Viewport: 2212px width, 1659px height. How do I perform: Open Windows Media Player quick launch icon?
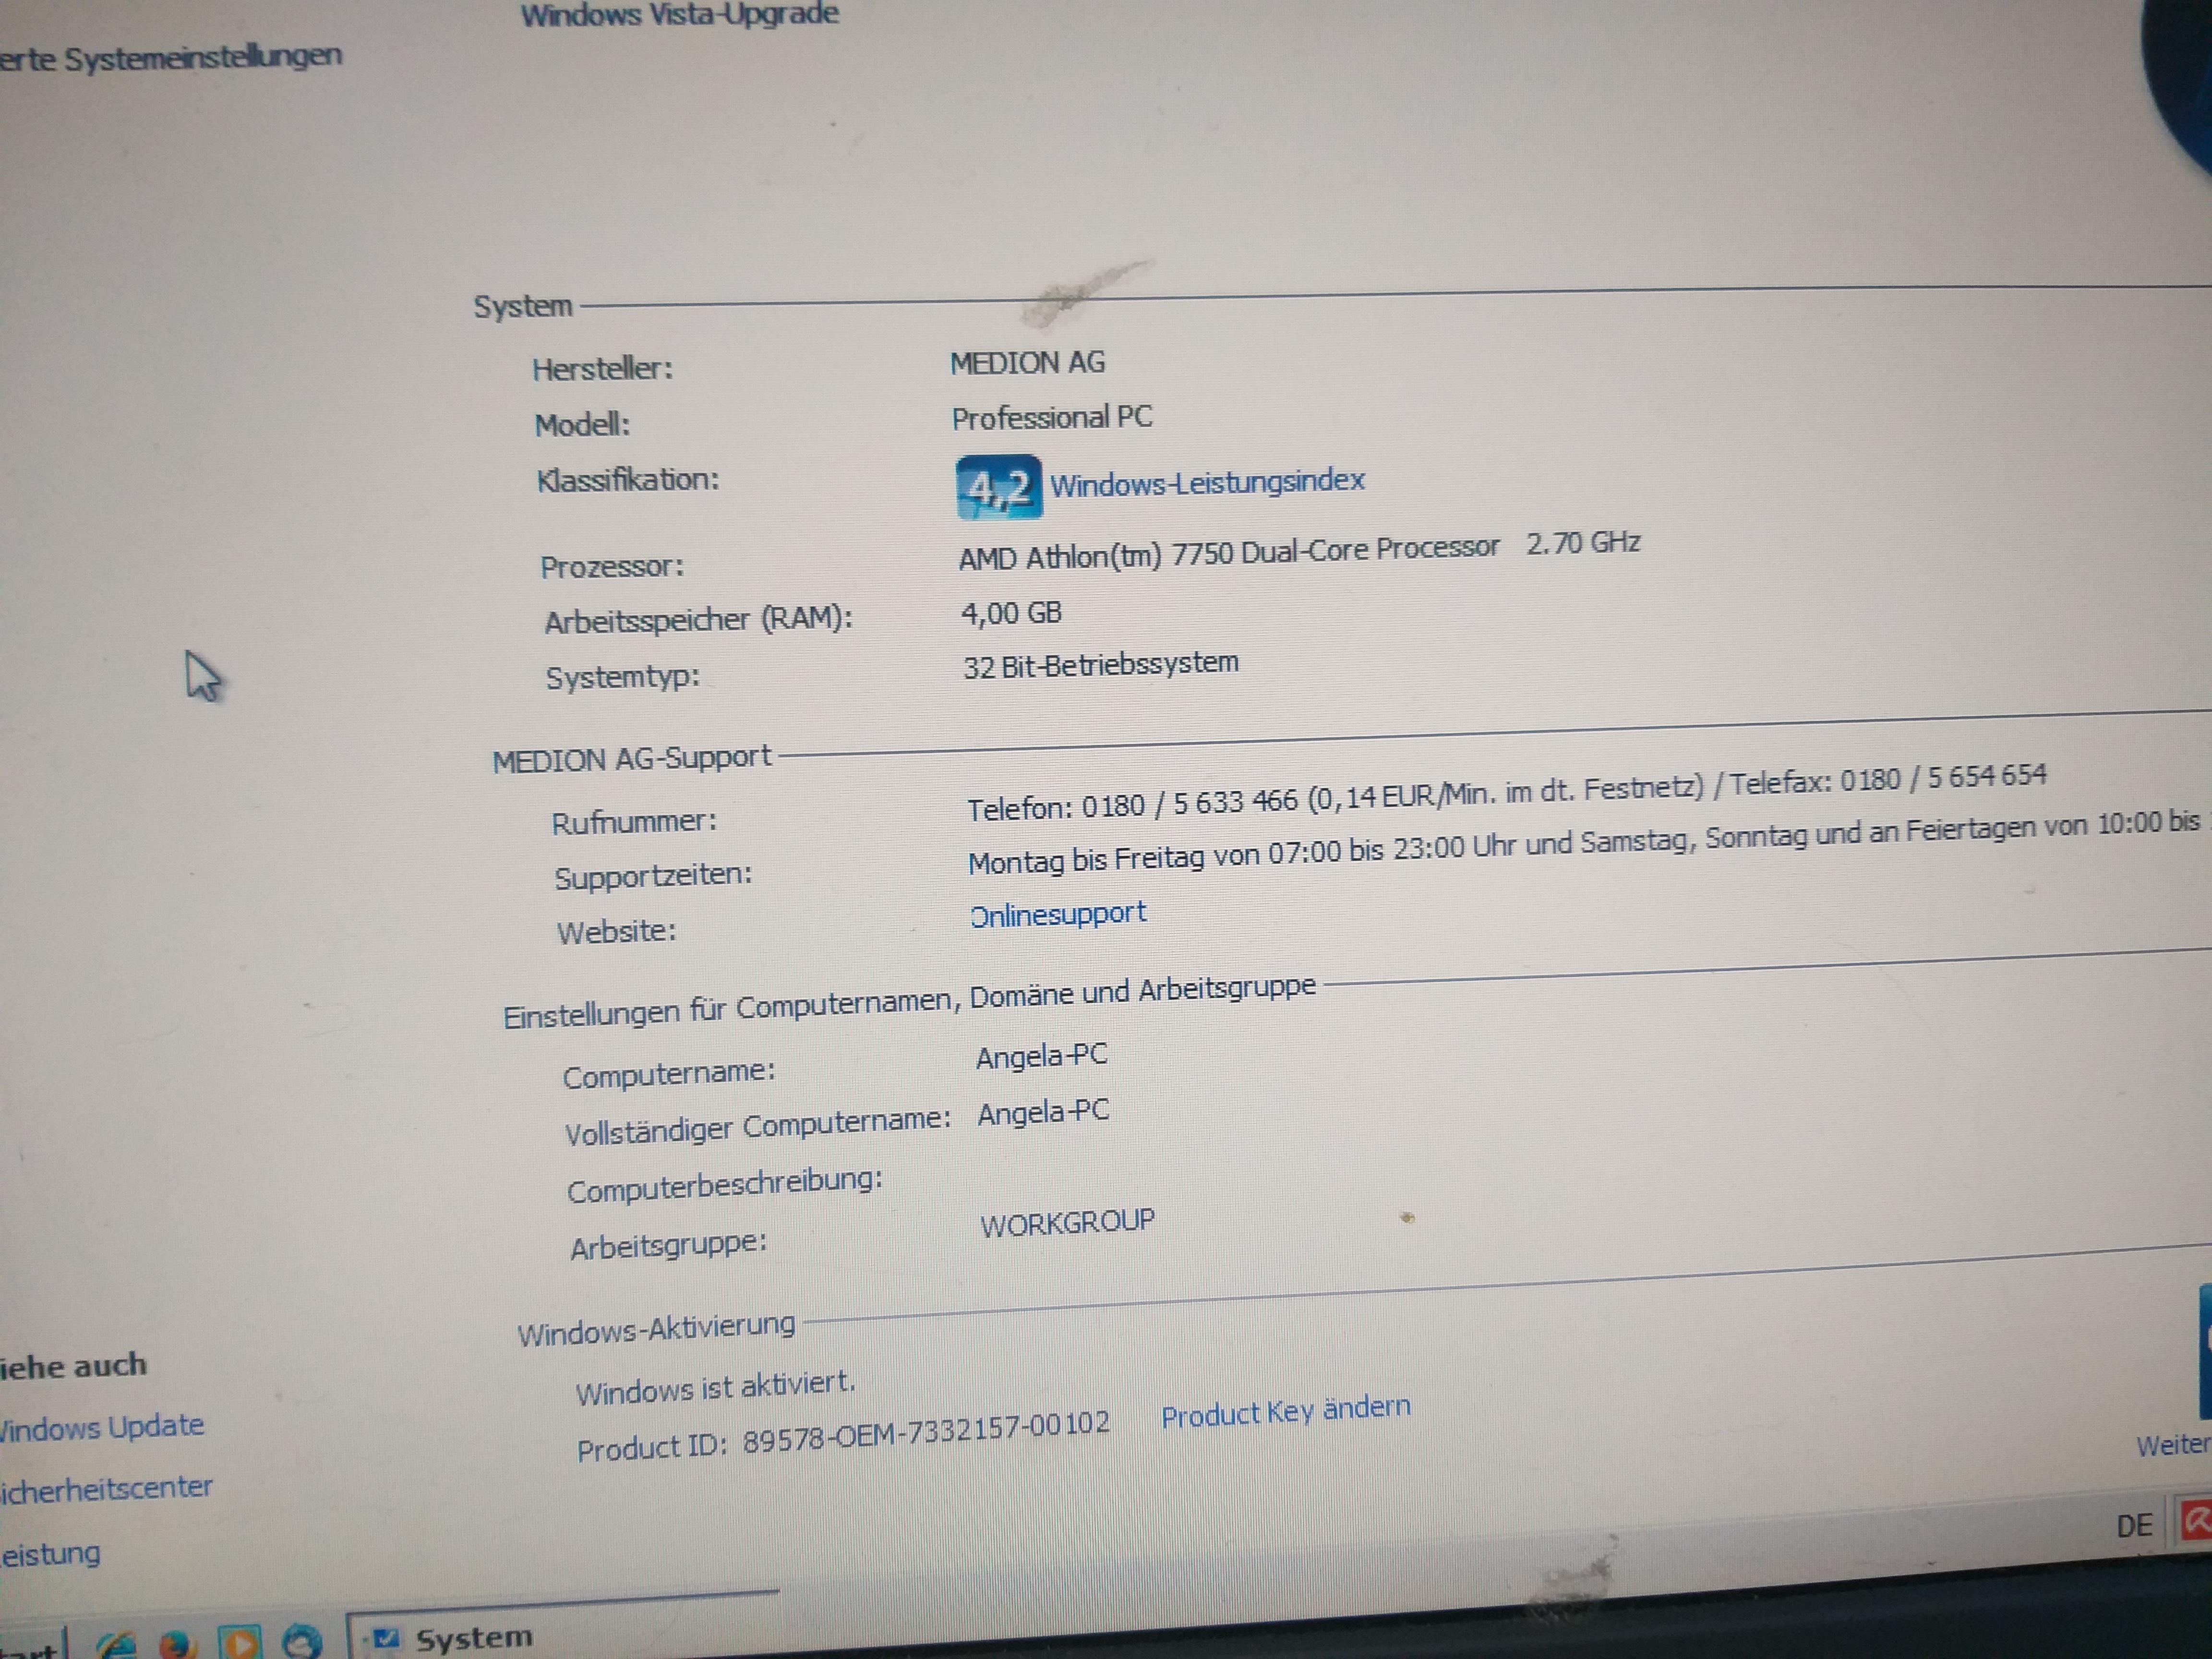click(x=241, y=1642)
